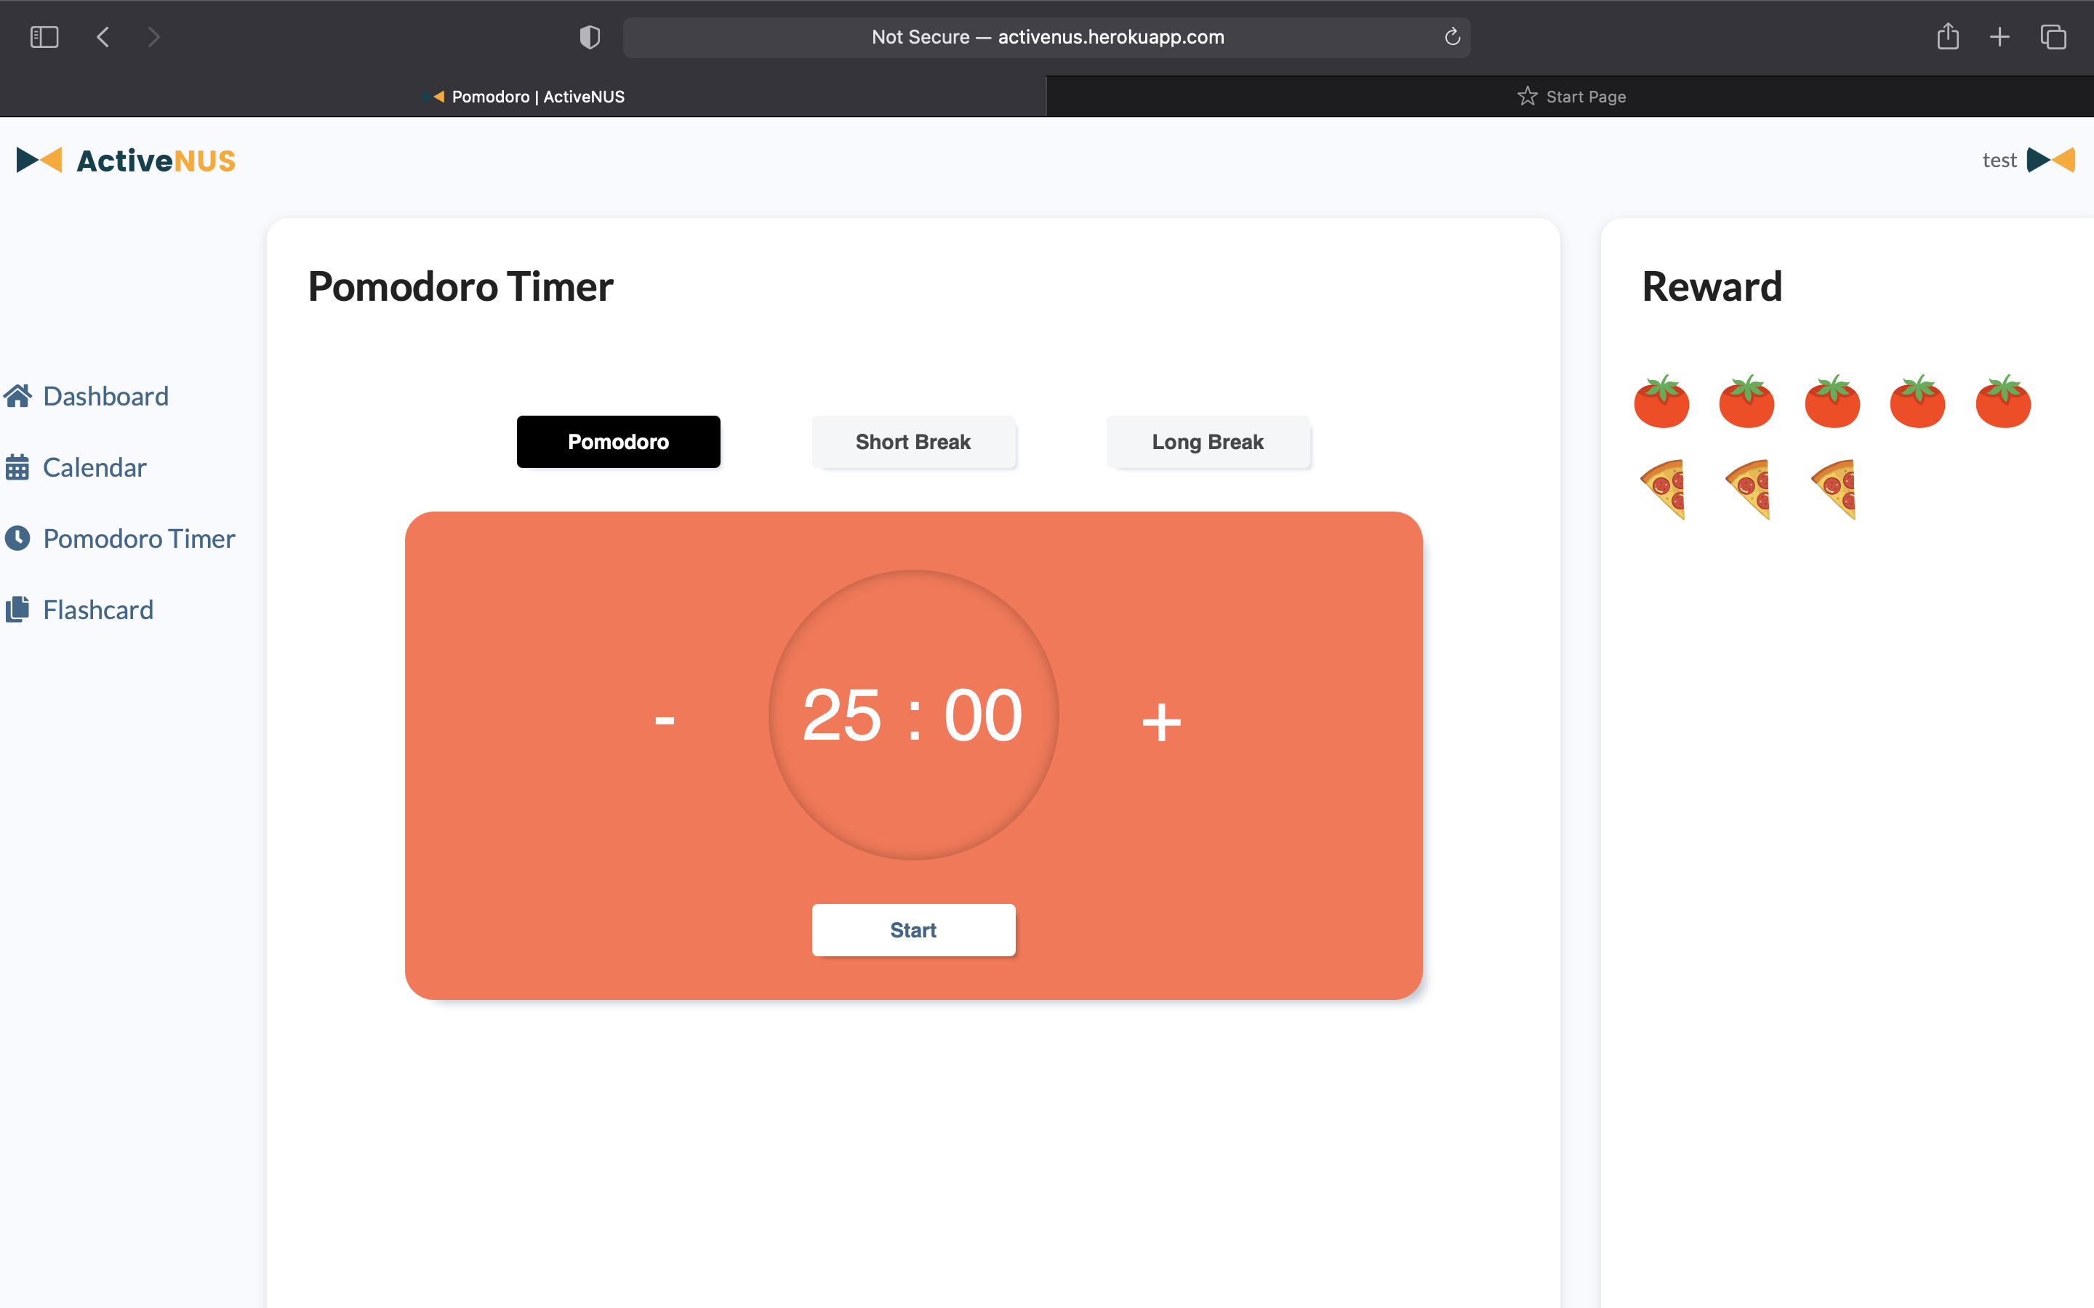Open the privacy shield icon
The width and height of the screenshot is (2094, 1308).
point(589,37)
